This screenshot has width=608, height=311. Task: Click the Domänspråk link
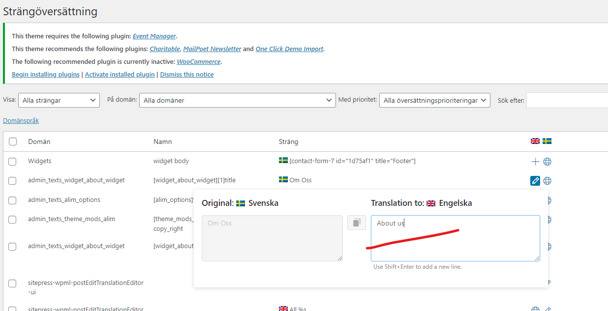[21, 120]
